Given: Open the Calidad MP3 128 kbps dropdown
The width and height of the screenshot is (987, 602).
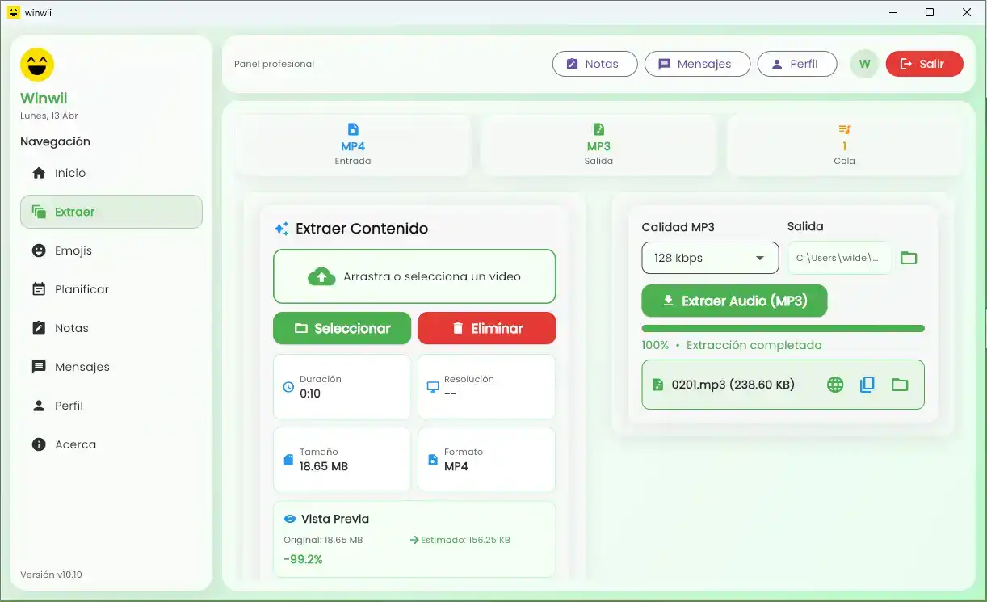Looking at the screenshot, I should (710, 258).
